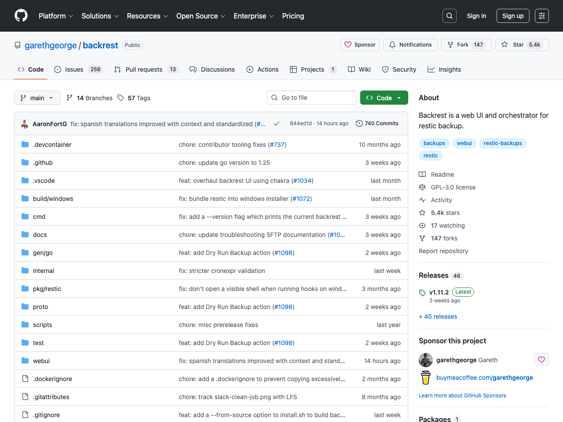Open the Platform menu in header

(x=56, y=16)
